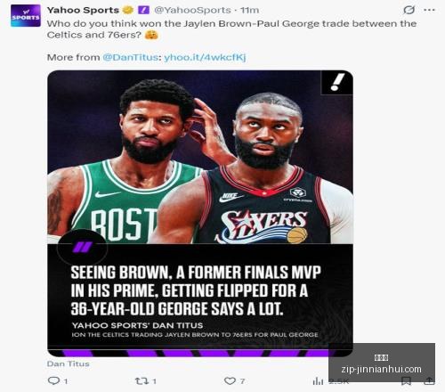
Task: Click the purple Yahoo affiliate badge
Action: pyautogui.click(x=144, y=10)
